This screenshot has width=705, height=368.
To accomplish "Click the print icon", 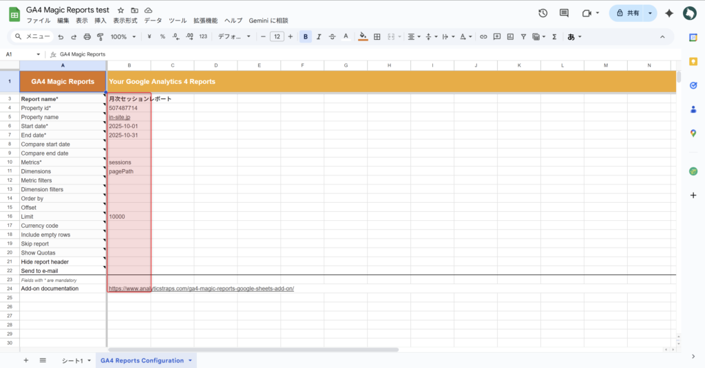I will (x=87, y=36).
